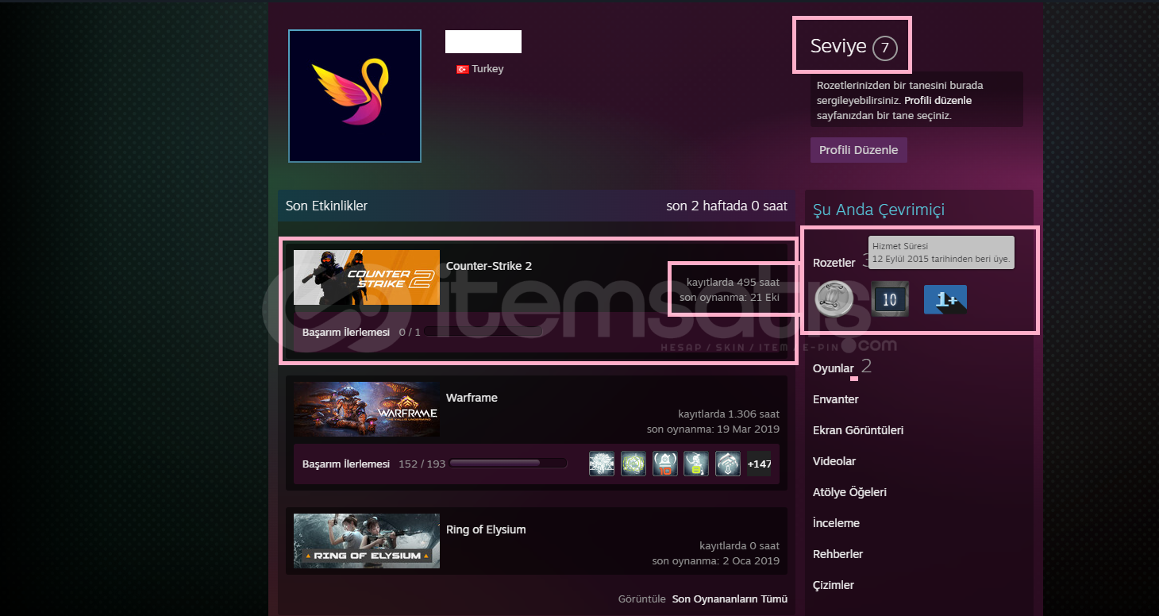The image size is (1159, 616).
Task: Click the 'Şu Anda Çevrimiçi' status text
Action: coord(879,210)
